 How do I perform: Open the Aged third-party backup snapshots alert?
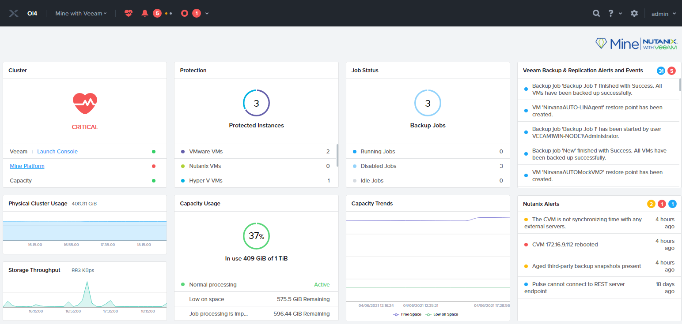click(x=599, y=266)
